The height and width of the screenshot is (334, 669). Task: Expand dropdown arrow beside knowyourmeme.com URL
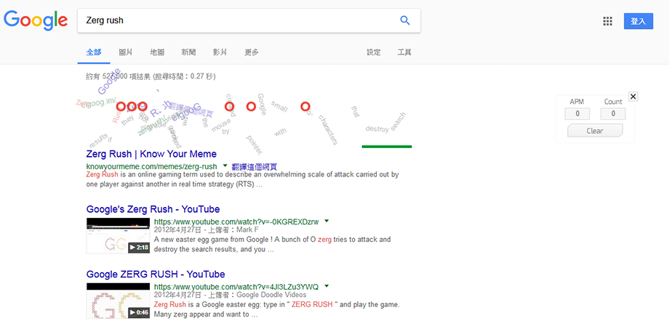tap(225, 166)
